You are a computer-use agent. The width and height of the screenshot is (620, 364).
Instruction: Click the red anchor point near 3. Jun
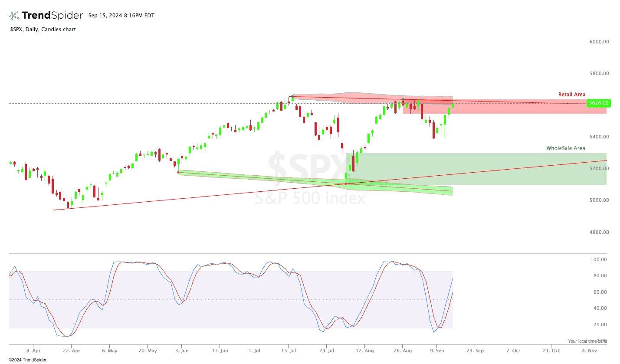point(179,172)
